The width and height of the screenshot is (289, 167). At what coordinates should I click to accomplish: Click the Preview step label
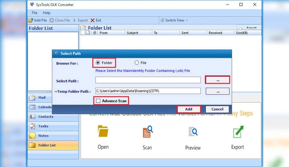click(x=193, y=148)
